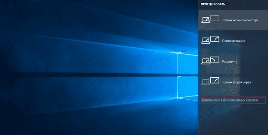Pick the Расширить display mode
268x135 pixels.
[x=229, y=62]
